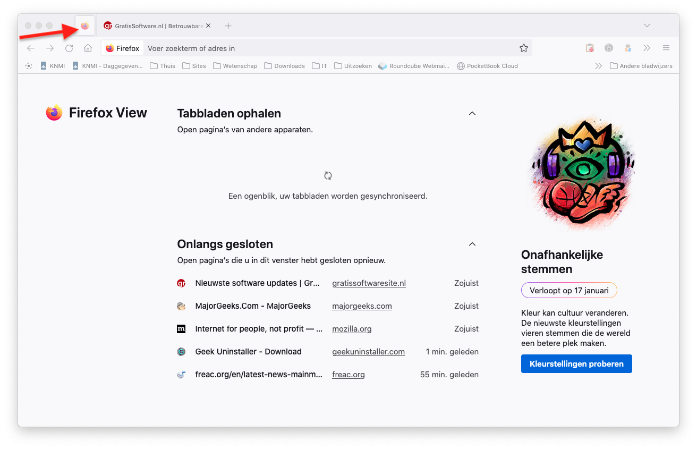The width and height of the screenshot is (697, 449).
Task: Collapse the Onlangs gesloten section
Action: point(472,244)
